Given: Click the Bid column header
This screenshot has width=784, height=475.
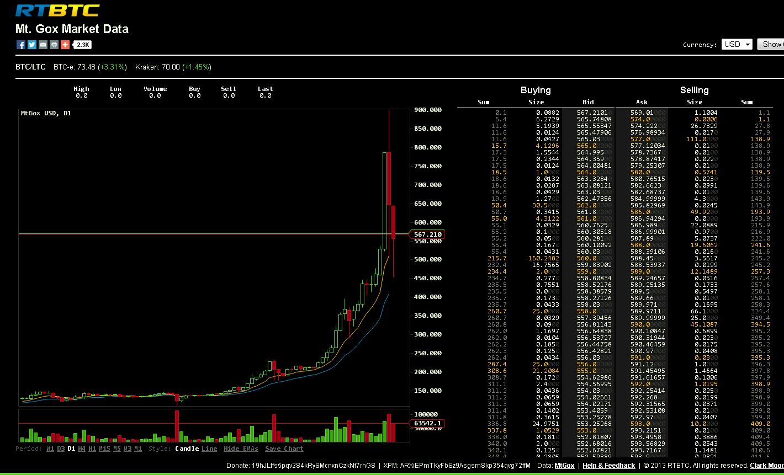Looking at the screenshot, I should click(589, 102).
